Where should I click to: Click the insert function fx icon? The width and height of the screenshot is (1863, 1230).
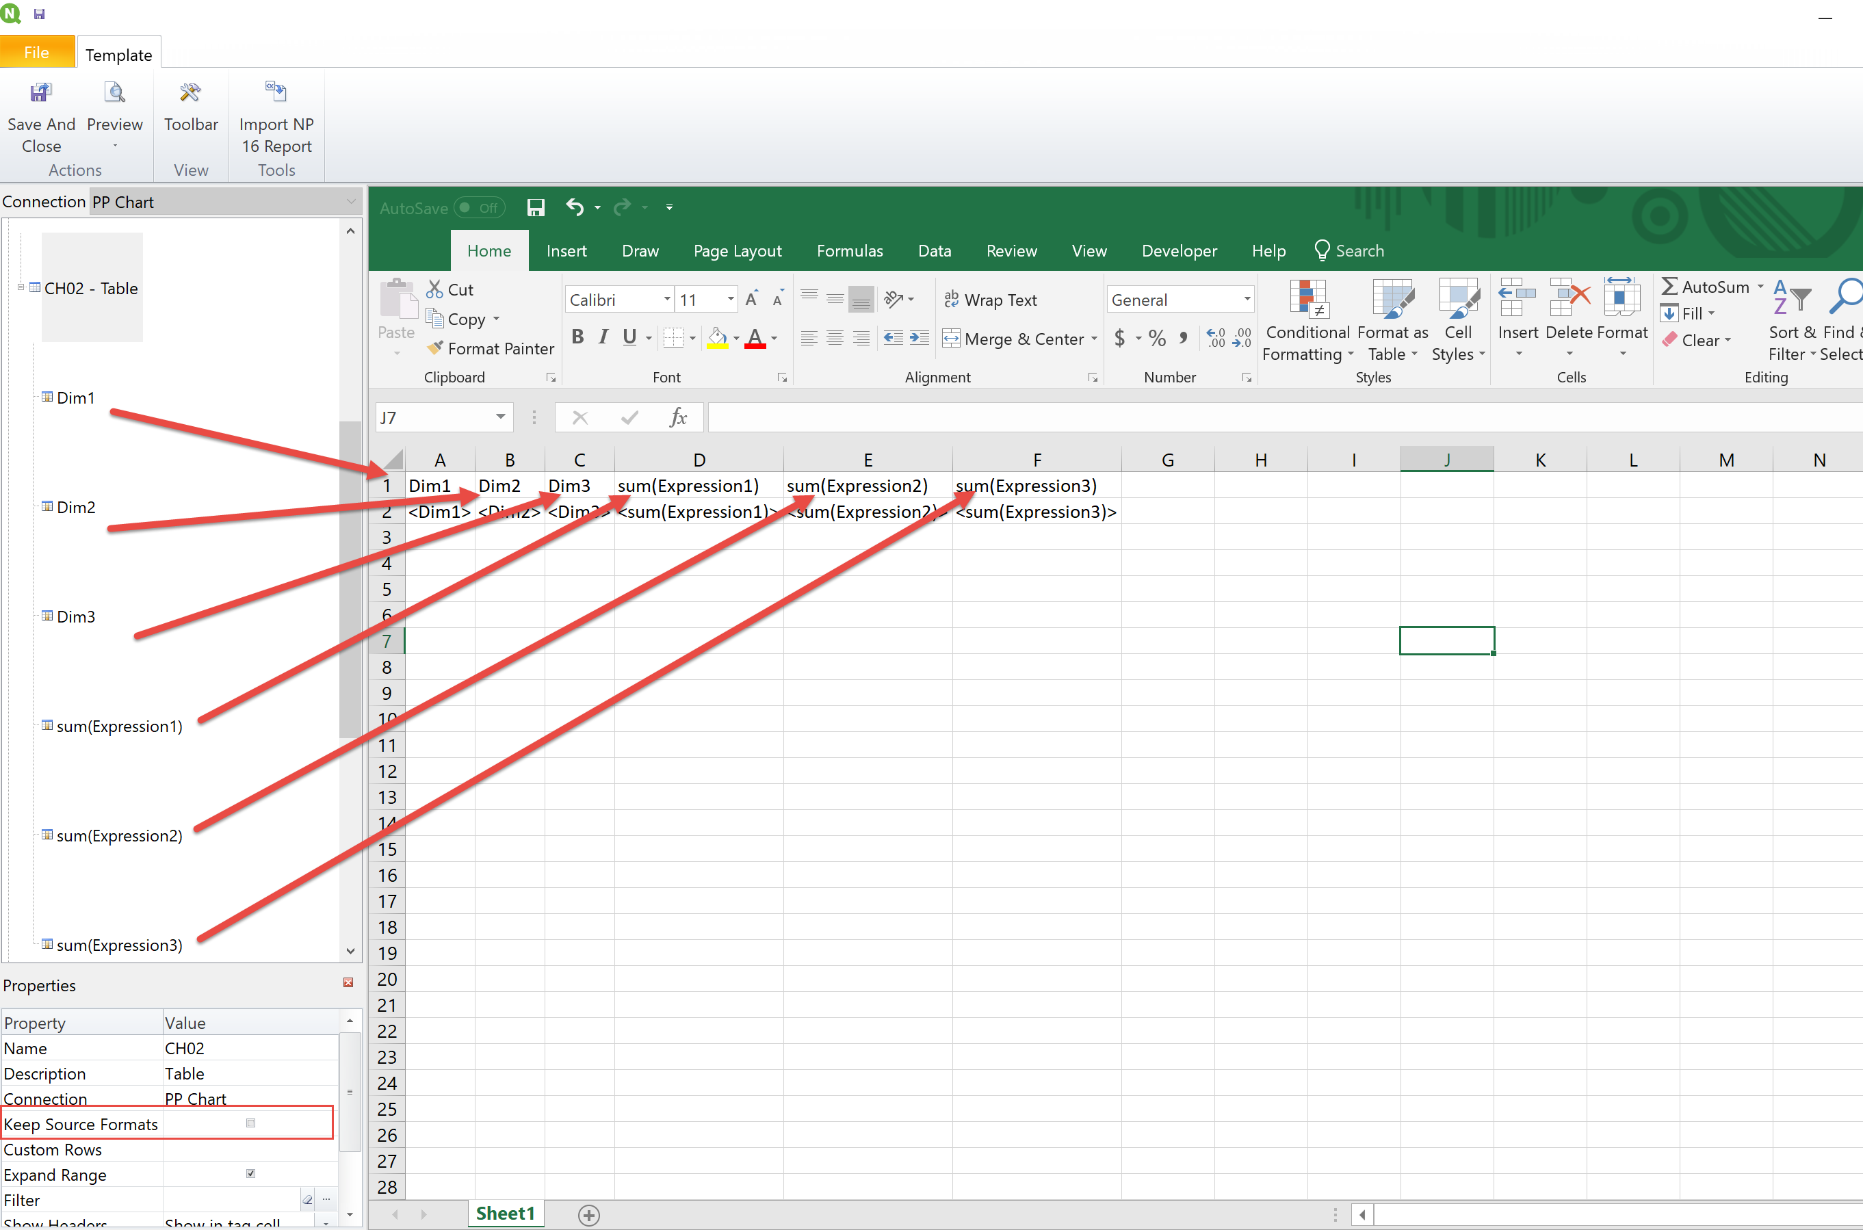679,417
